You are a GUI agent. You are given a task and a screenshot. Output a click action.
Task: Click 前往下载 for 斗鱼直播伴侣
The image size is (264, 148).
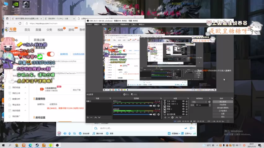[77, 90]
